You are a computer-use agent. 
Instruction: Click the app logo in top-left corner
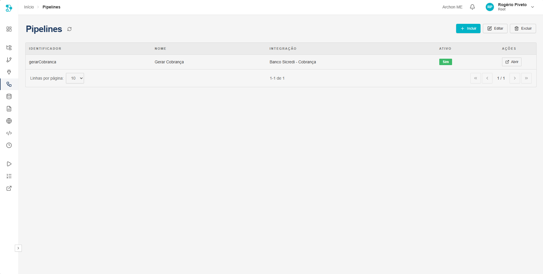click(9, 8)
